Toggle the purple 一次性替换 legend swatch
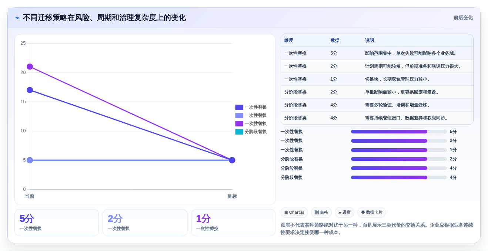488x251 pixels. coord(239,123)
